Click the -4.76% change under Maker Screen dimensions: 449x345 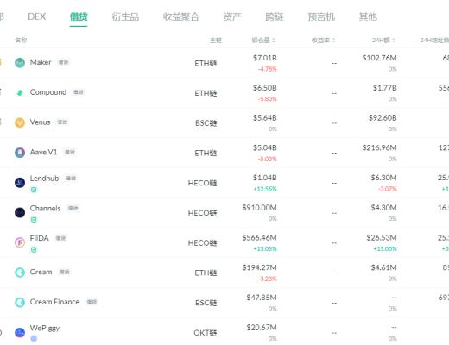click(267, 69)
